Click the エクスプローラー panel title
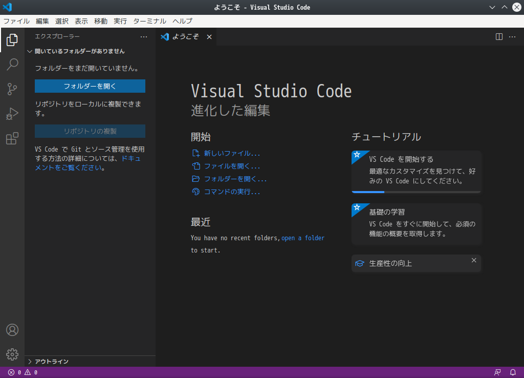 [x=57, y=36]
